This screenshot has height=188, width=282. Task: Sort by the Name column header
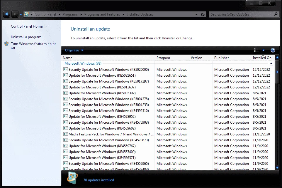(108, 58)
